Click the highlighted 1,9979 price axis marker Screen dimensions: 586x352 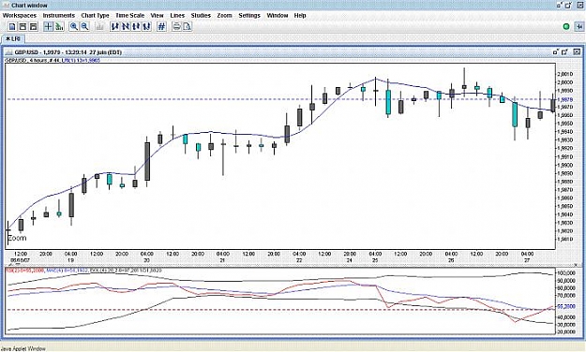point(564,99)
